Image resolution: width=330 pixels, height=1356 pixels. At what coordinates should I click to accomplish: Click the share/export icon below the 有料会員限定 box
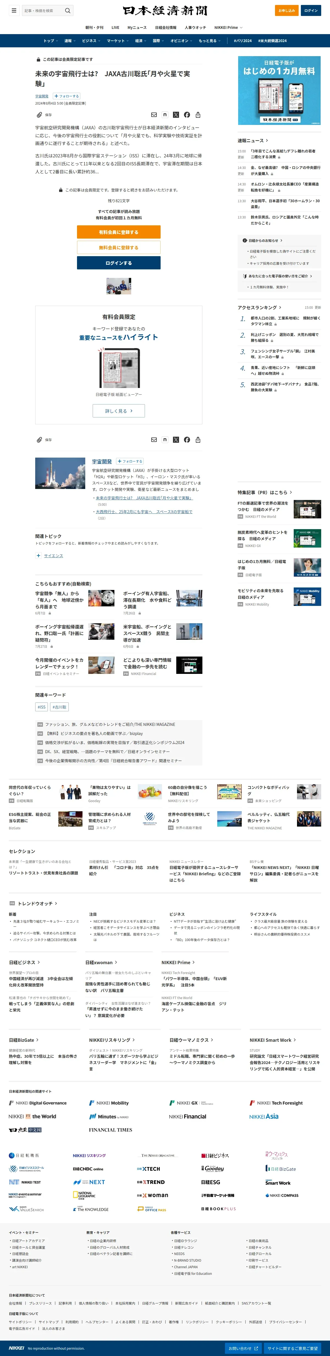(x=198, y=439)
